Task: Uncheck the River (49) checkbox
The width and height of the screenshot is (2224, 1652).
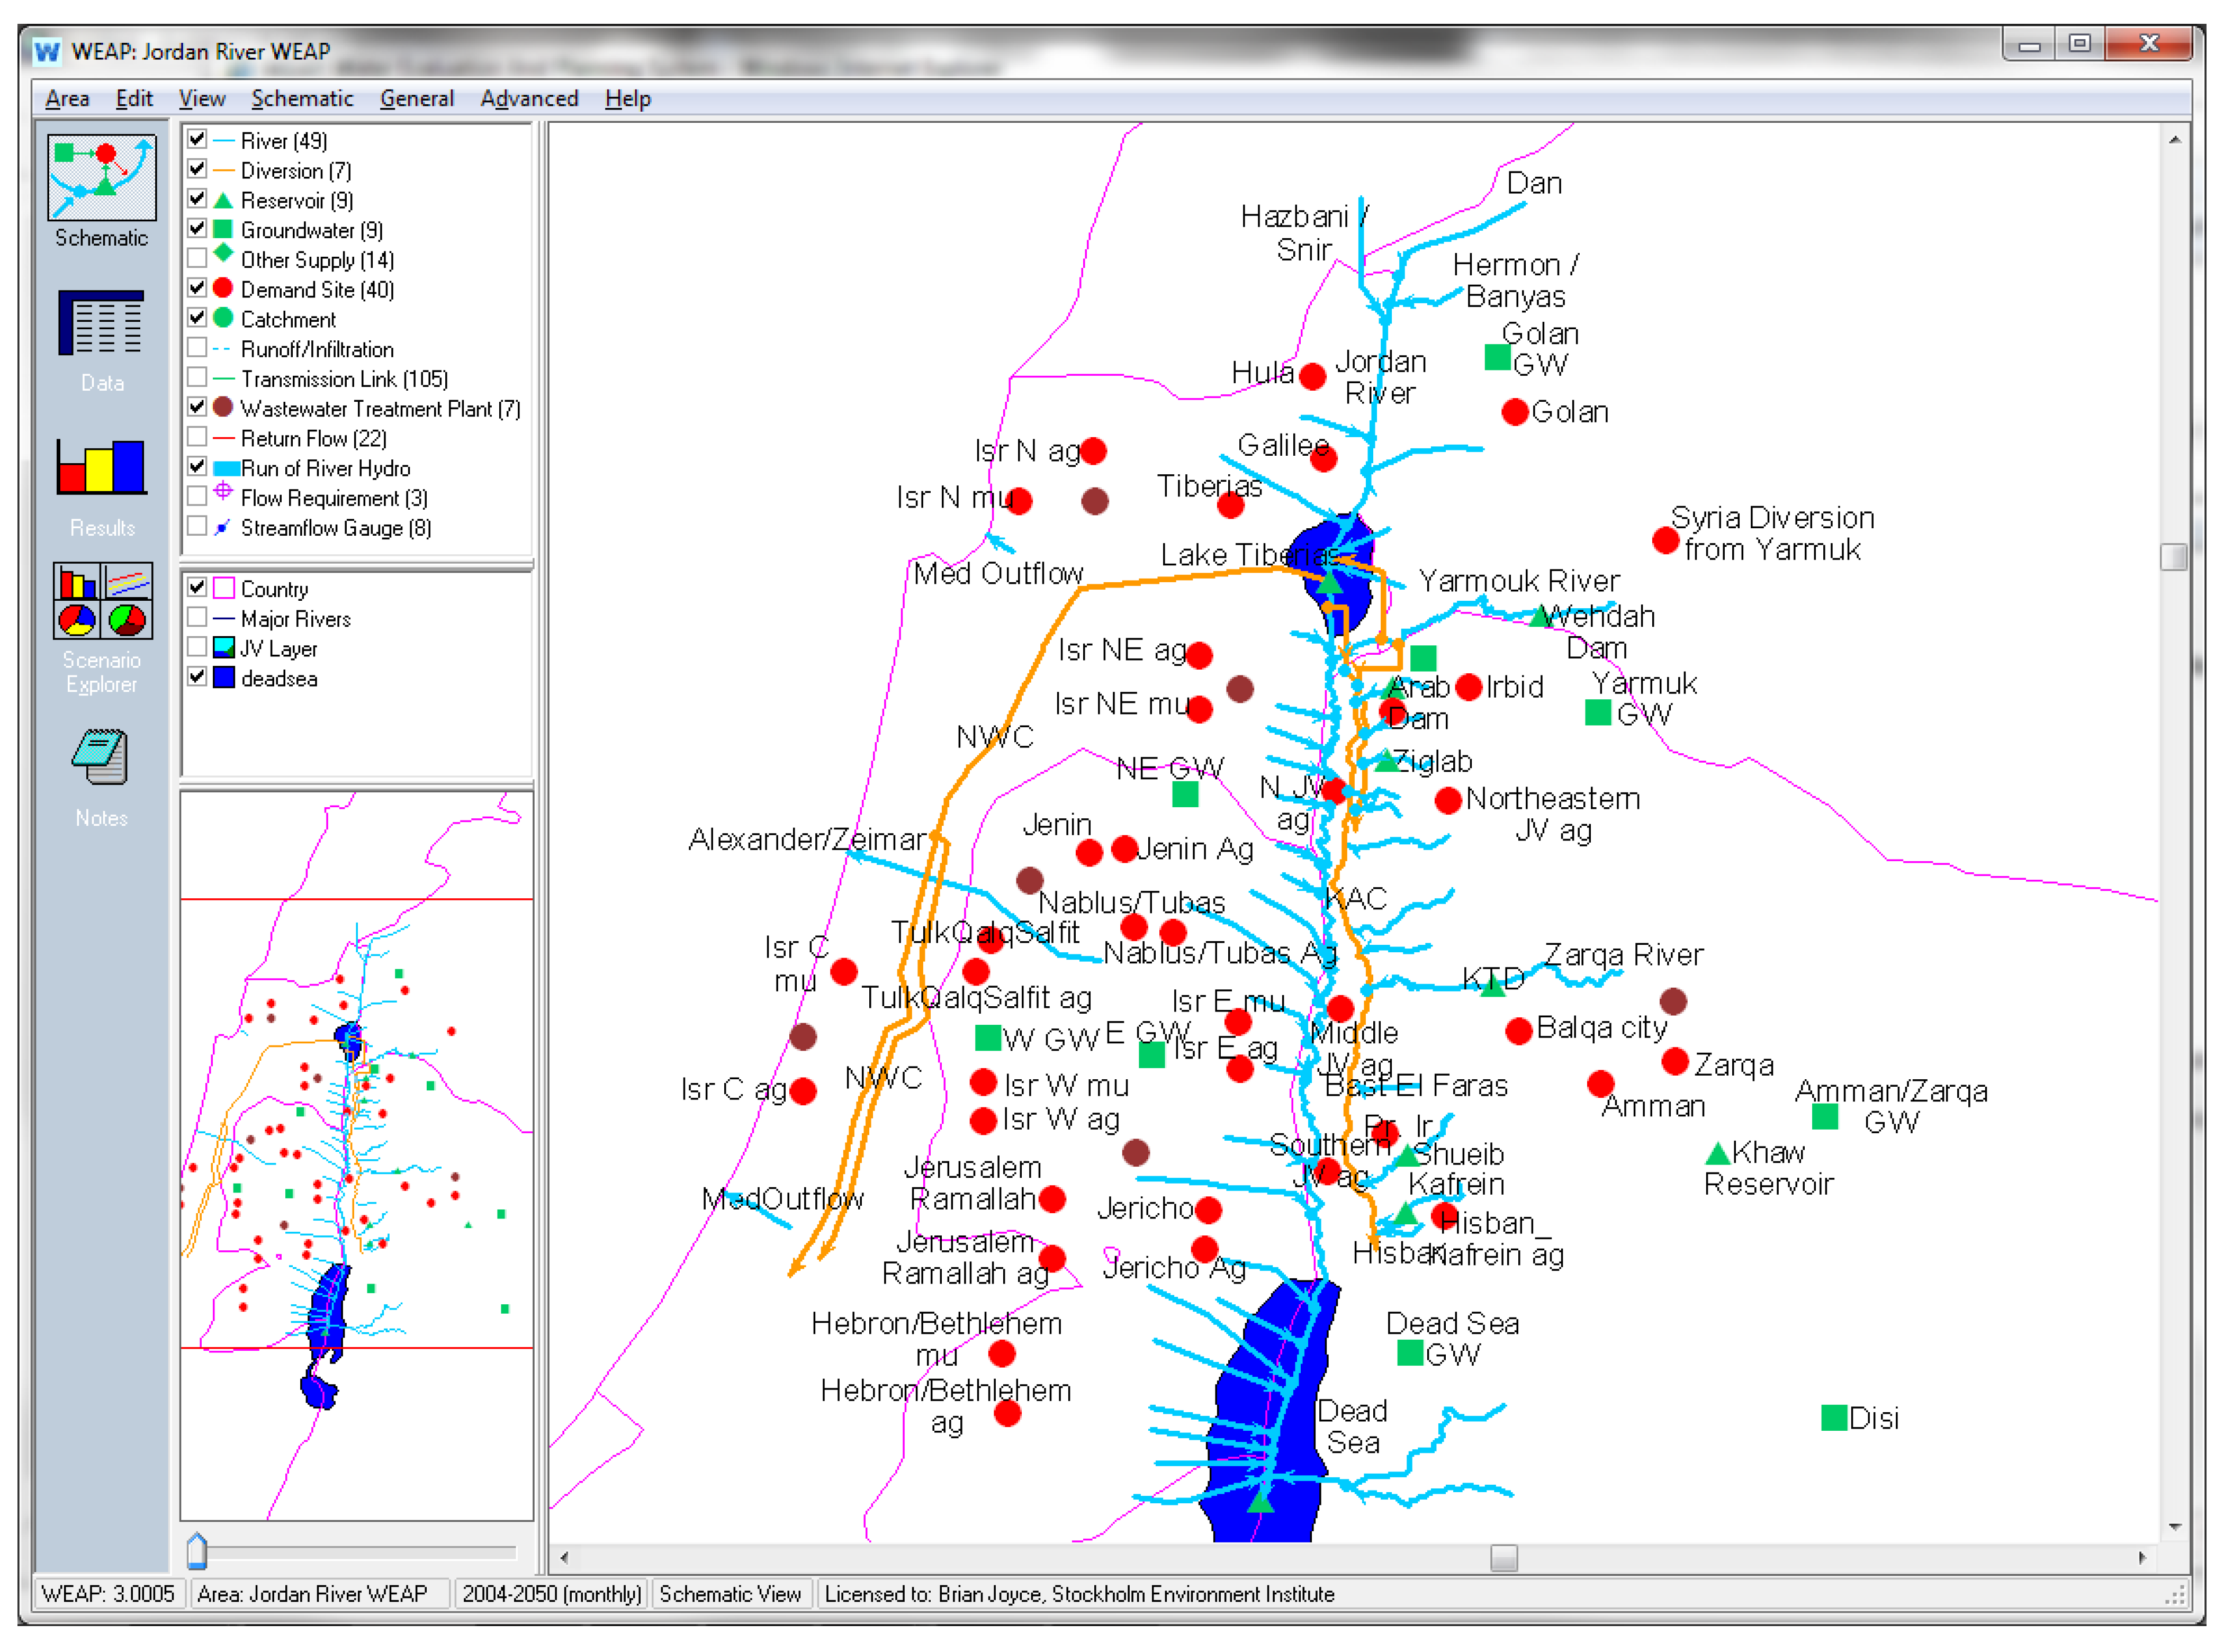Action: (197, 140)
